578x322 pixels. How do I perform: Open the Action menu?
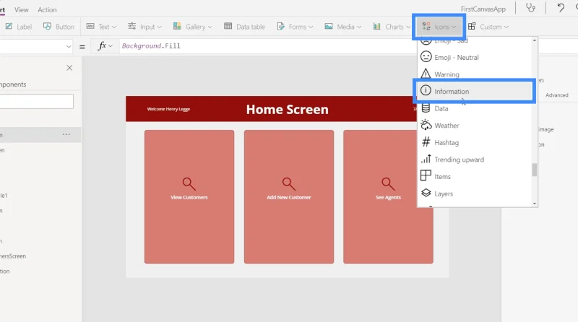point(47,10)
